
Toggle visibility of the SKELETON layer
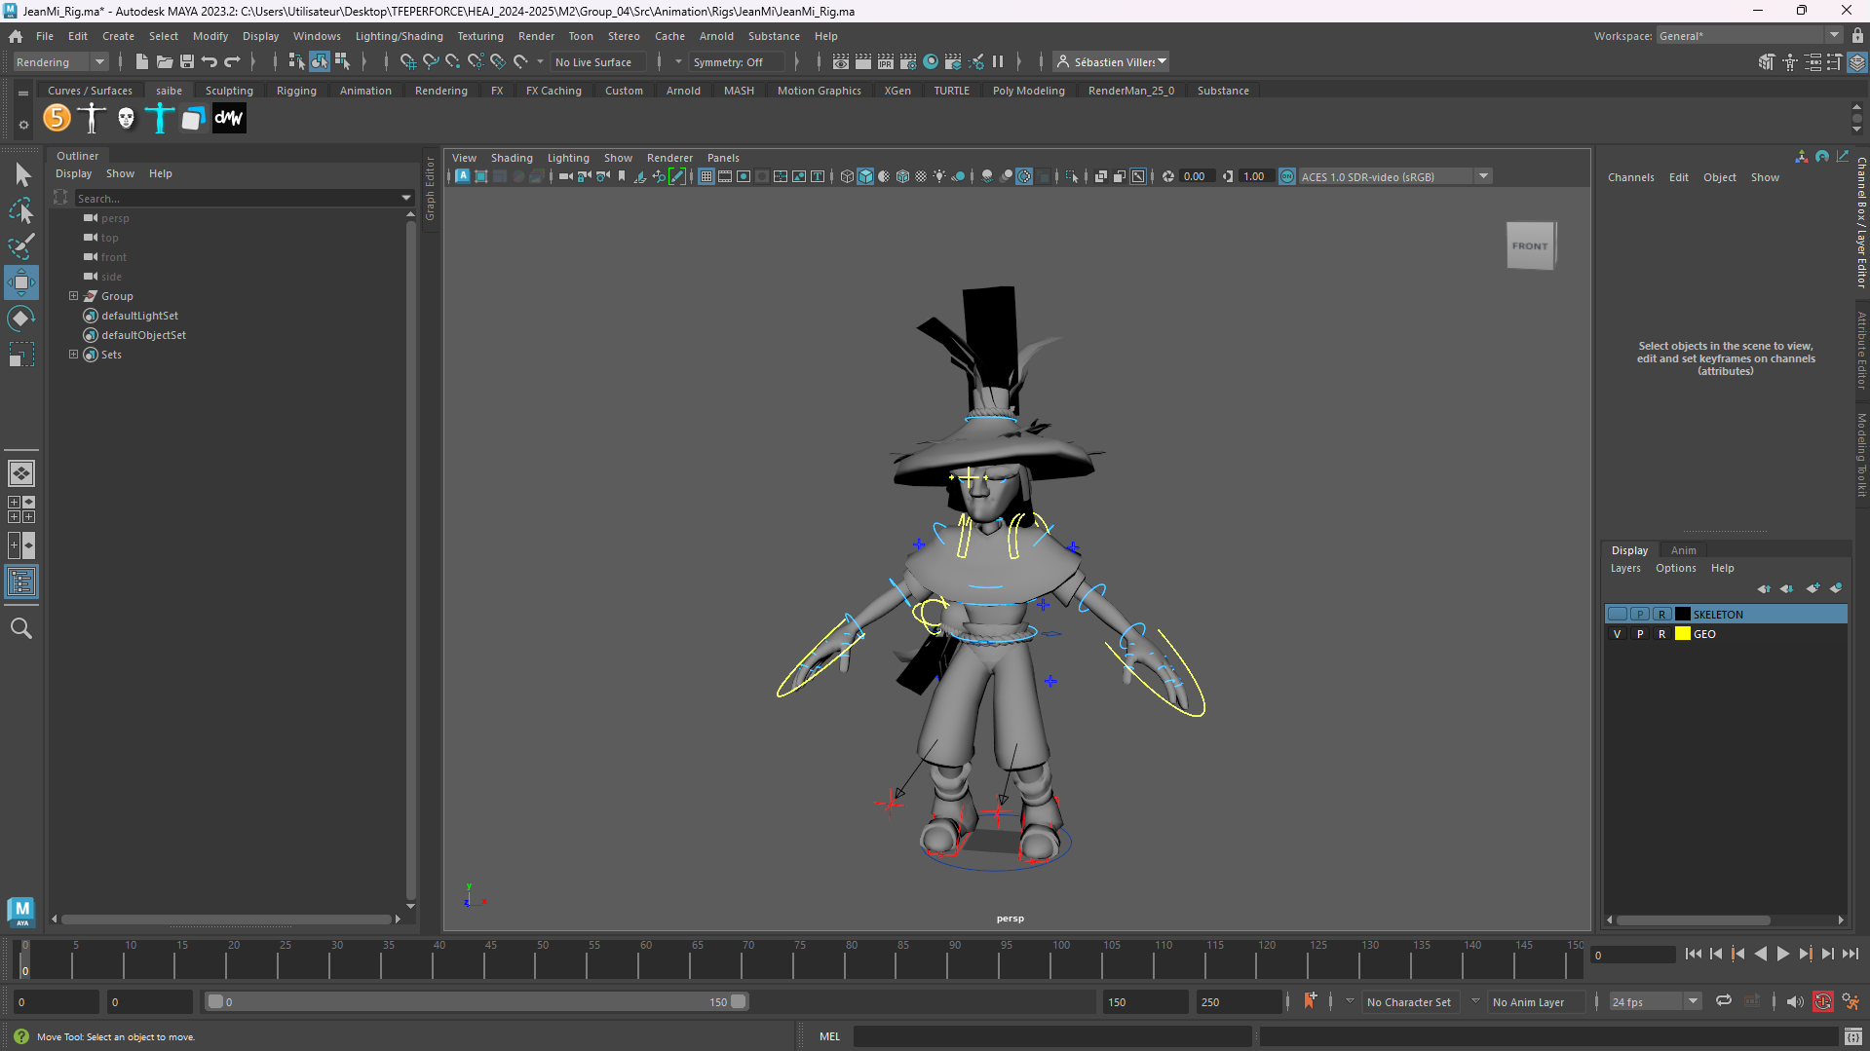click(x=1618, y=615)
